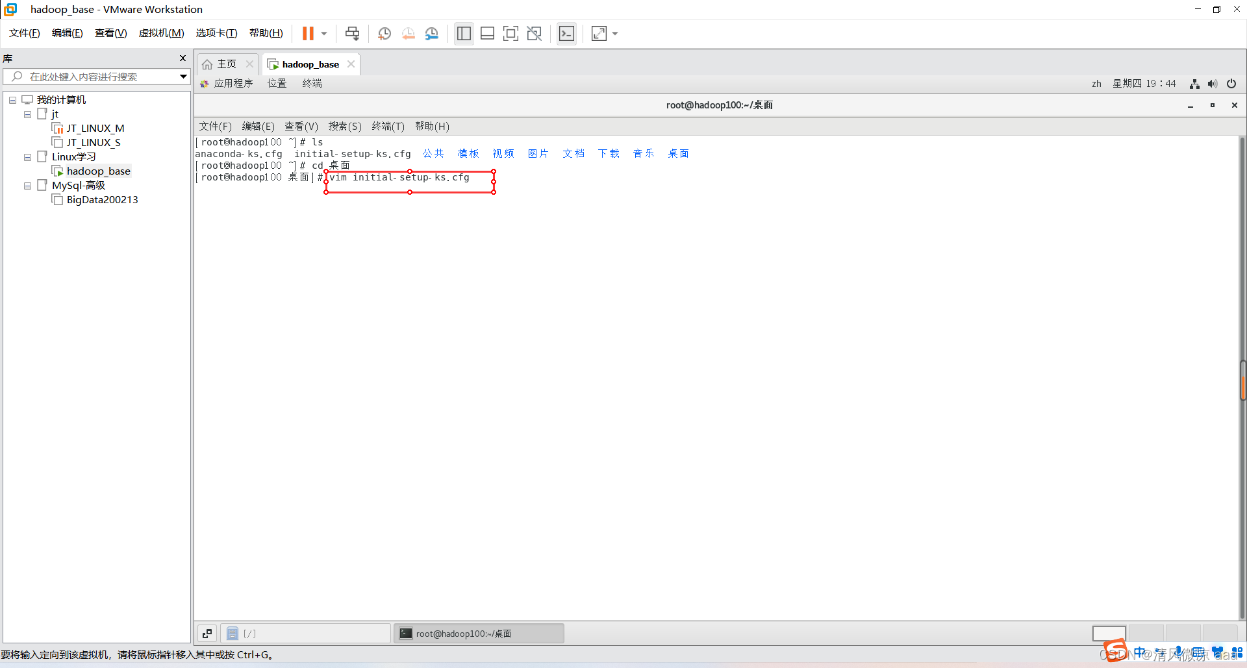Screen dimensions: 1247x668
Task: Open the library search dropdown arrow
Action: (183, 77)
